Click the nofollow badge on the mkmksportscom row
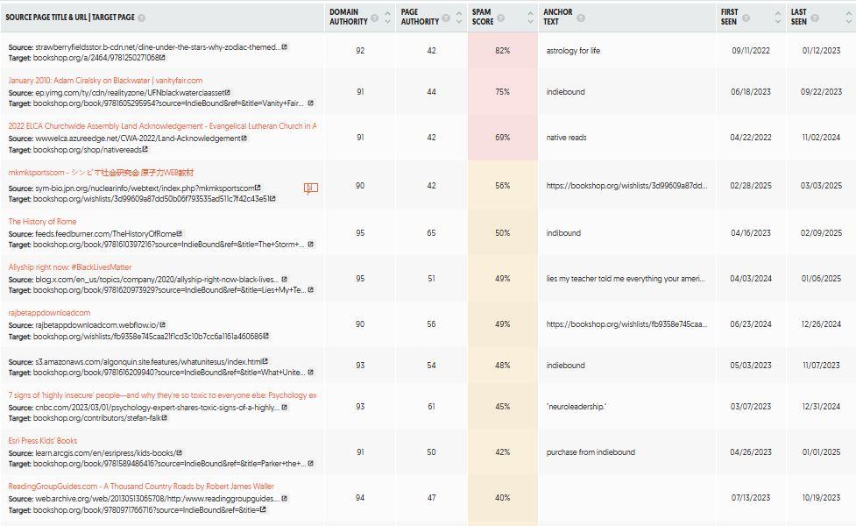 click(311, 188)
